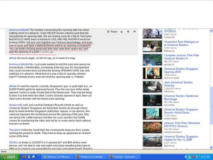Viewport: 213px width, 160px height.
Task: Switch to Windows Live Hotmail taskbar window
Action: point(91,157)
